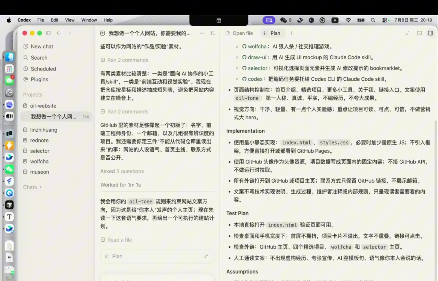Open battery status menu
438x281 pixels.
(x=361, y=20)
